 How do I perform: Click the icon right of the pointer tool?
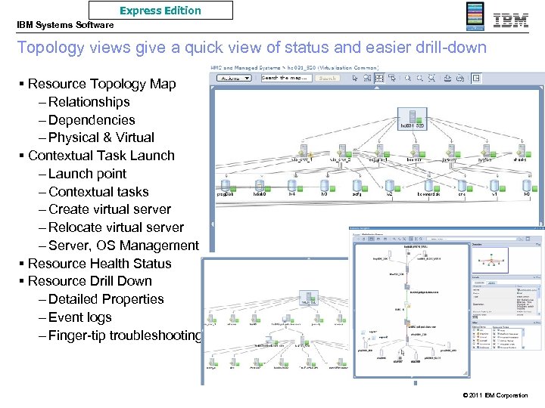(x=367, y=78)
